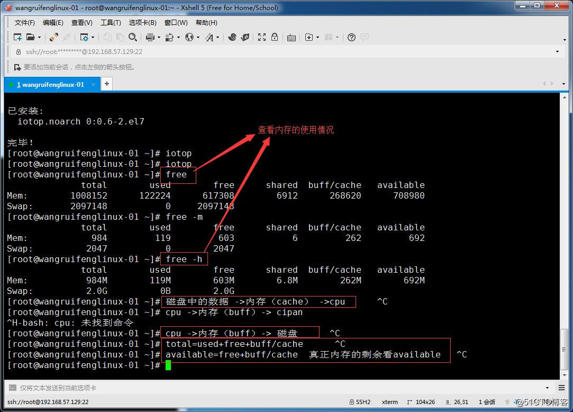
Task: Expand the Color Scheme dropdown arrow
Action: (x=178, y=37)
